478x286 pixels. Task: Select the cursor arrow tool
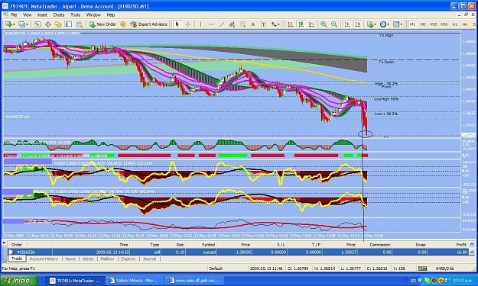[x=177, y=24]
